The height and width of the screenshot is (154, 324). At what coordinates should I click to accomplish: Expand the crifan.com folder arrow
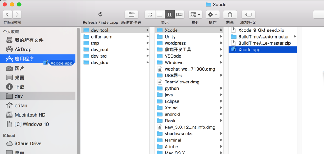[x=147, y=37]
